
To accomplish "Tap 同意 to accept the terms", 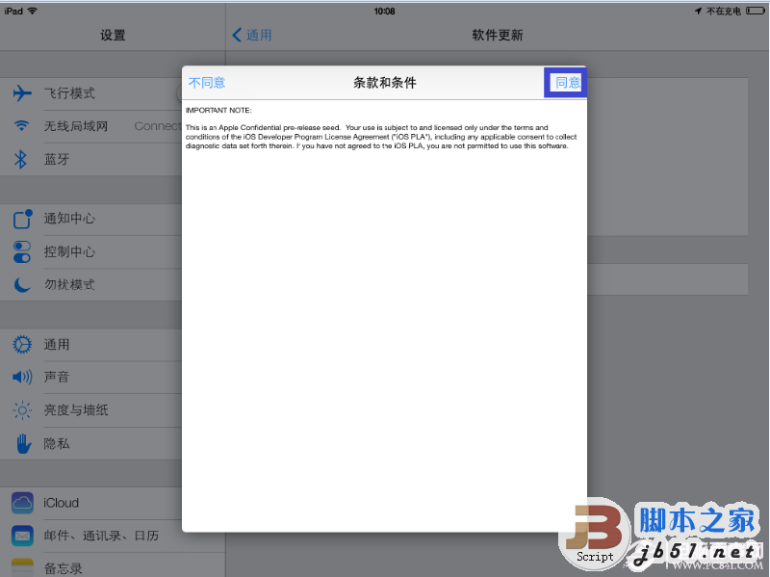I will [x=564, y=82].
